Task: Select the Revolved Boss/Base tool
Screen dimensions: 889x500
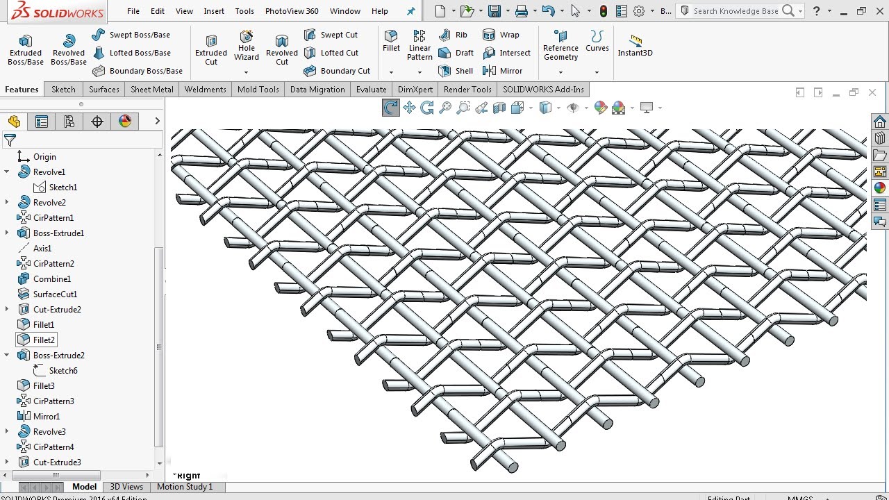Action: pos(69,50)
